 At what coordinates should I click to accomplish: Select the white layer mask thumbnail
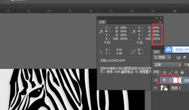pyautogui.click(x=177, y=80)
